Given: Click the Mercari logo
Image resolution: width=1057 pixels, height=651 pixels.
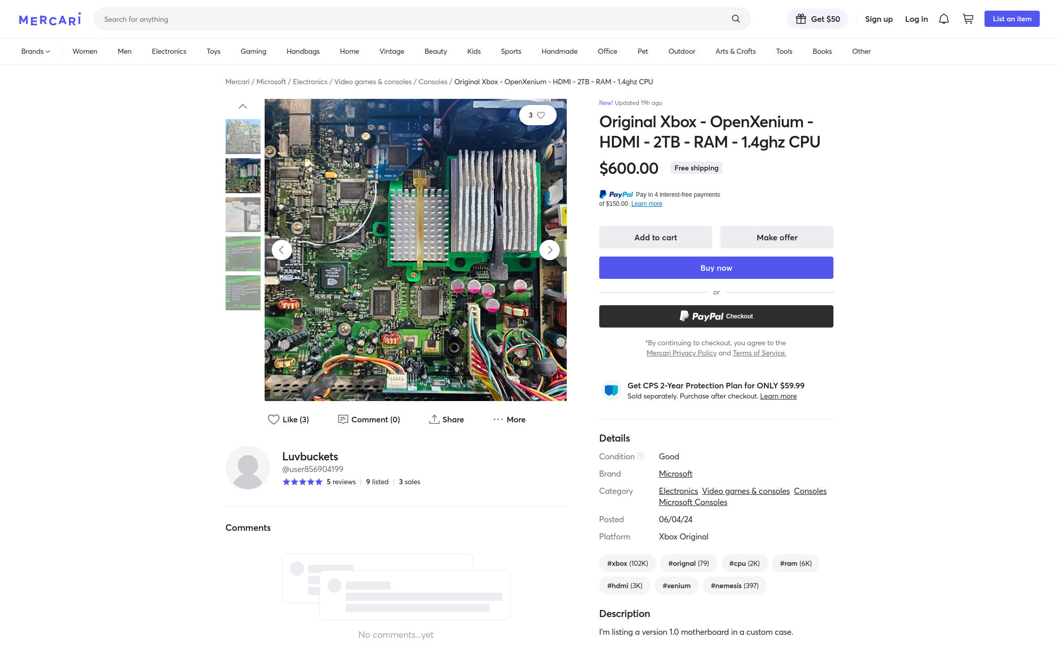Looking at the screenshot, I should click(50, 19).
